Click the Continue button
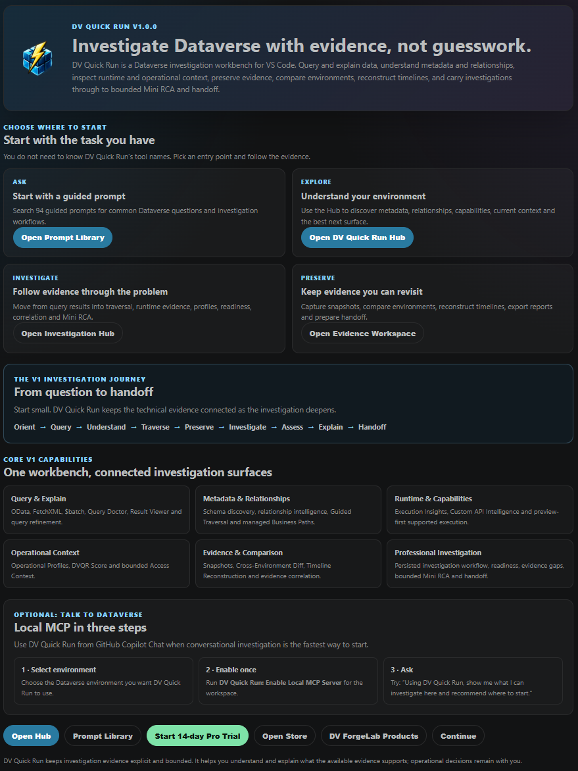This screenshot has width=578, height=771. [458, 735]
